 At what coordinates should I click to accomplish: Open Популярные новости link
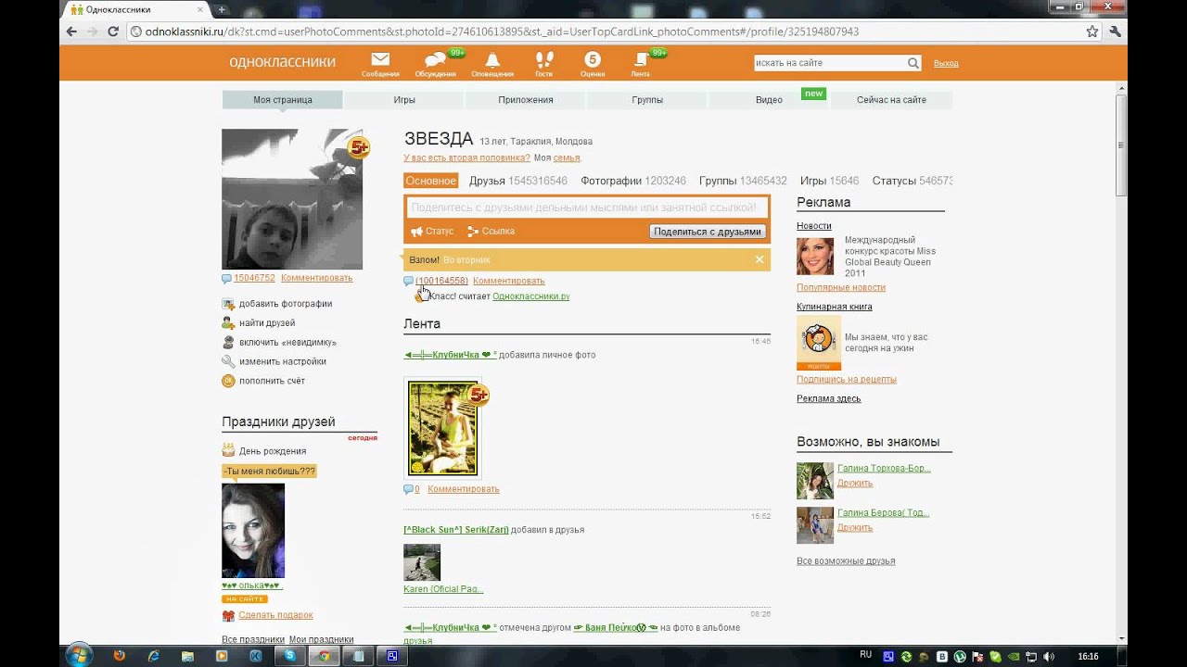click(841, 288)
